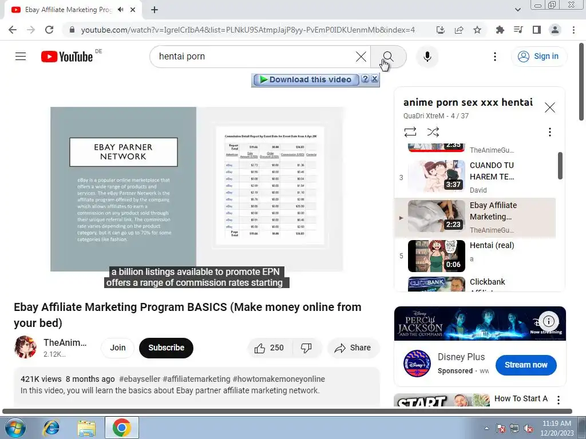
Task: Click Download this video button
Action: pos(306,79)
